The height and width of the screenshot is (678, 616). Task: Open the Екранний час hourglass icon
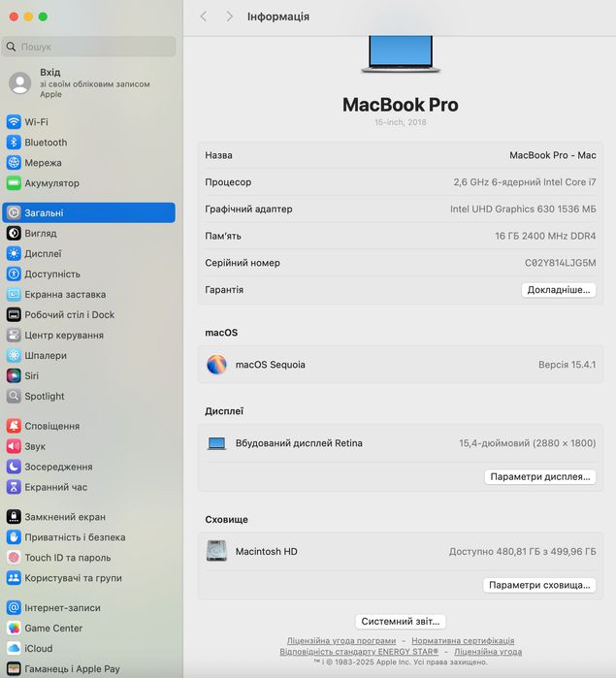point(14,487)
